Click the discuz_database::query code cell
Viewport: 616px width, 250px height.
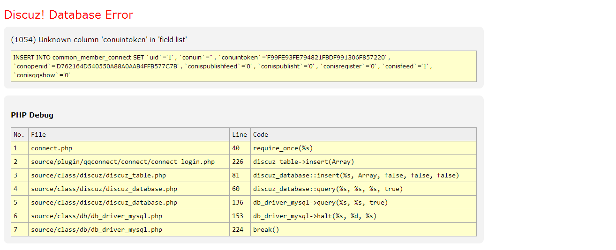point(328,189)
